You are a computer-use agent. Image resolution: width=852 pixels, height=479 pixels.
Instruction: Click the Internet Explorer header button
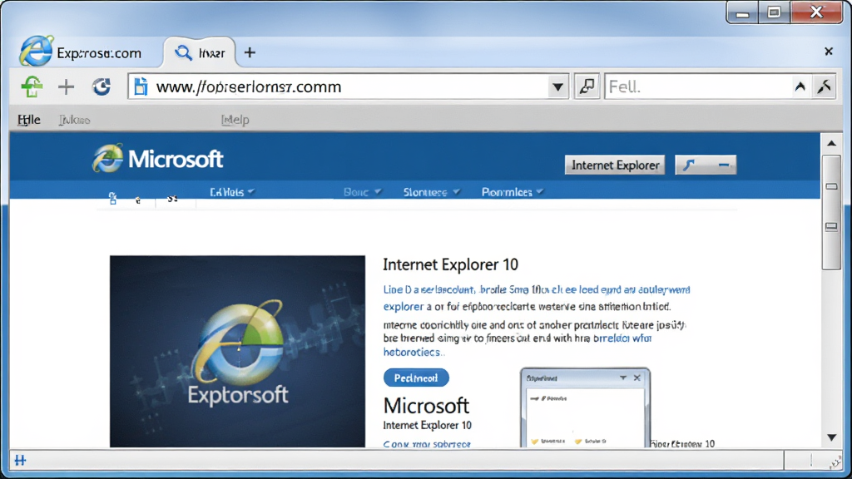point(615,165)
